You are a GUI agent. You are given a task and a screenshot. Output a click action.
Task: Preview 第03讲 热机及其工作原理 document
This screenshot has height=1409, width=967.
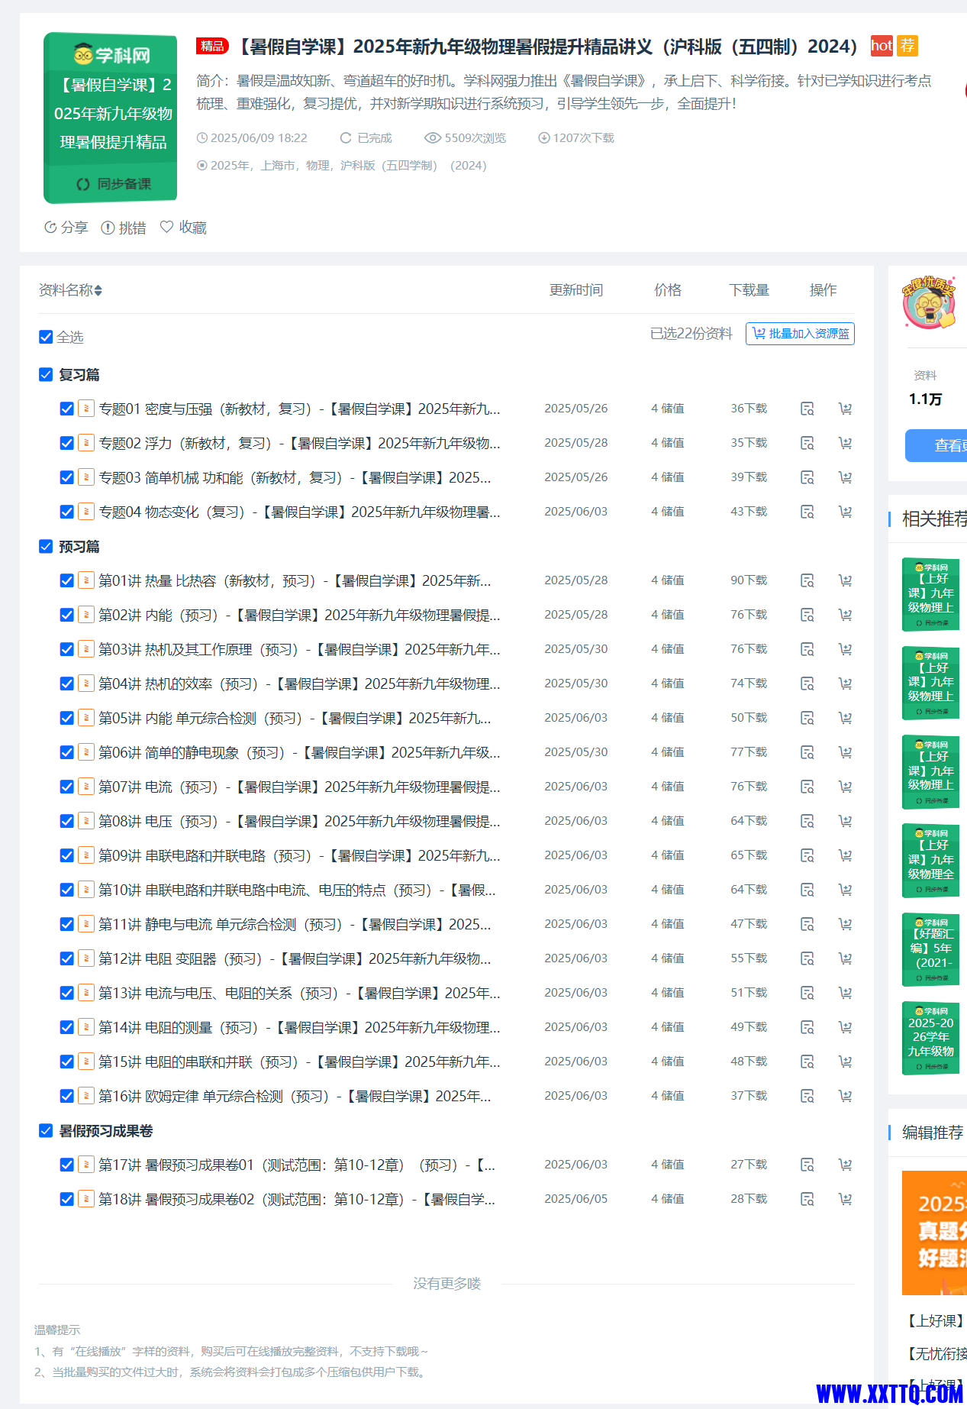click(807, 649)
